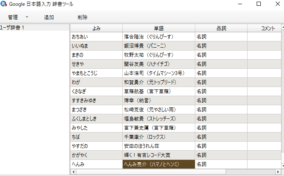Select the 和賀勇介（元トップリード） word cell
This screenshot has width=284, height=176.
[x=159, y=82]
